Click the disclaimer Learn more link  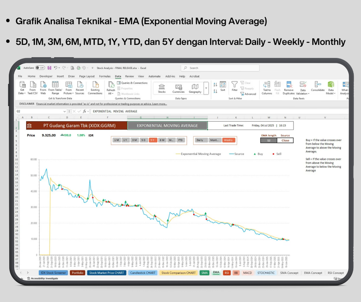[159, 104]
